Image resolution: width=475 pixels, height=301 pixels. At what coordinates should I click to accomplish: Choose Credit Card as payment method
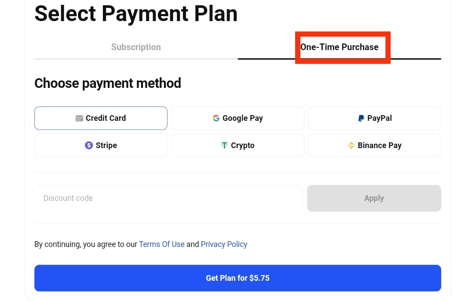[x=101, y=118]
